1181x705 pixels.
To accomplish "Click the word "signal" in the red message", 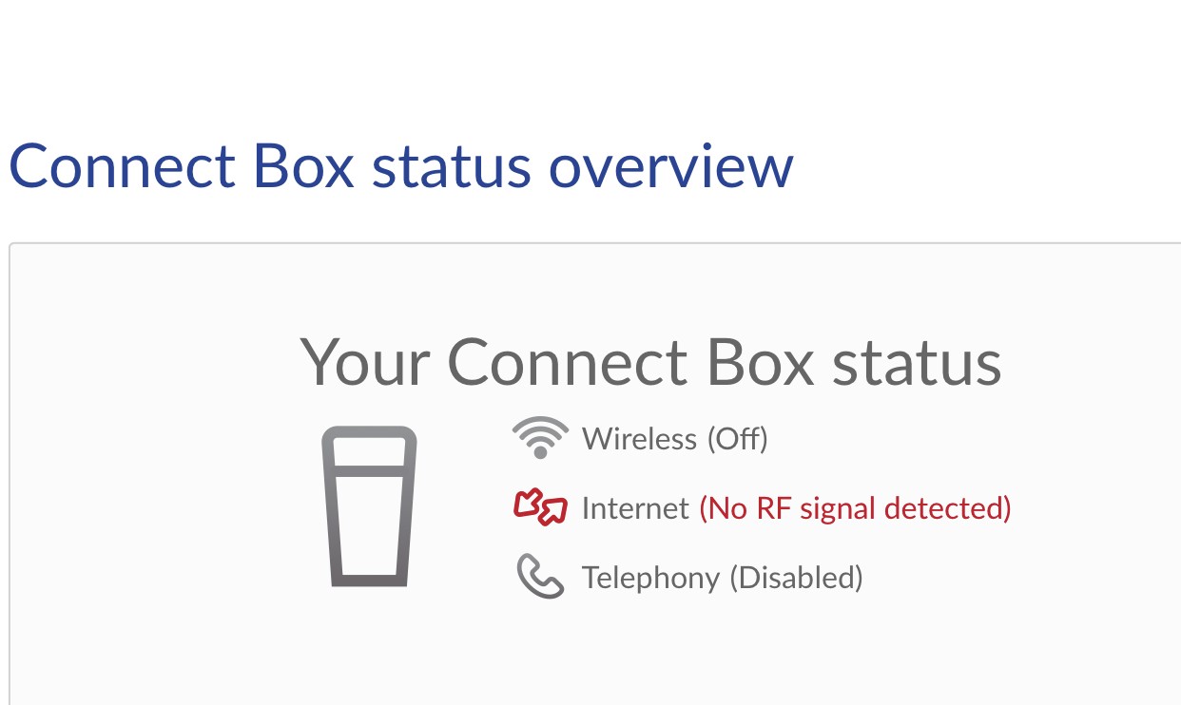I will pos(839,508).
